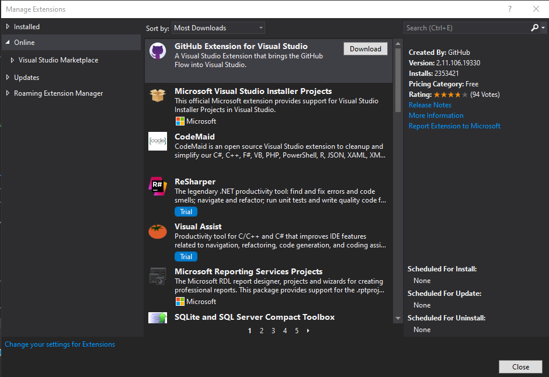This screenshot has height=377, width=549.
Task: Click the ReSharper R# icon
Action: pyautogui.click(x=158, y=186)
